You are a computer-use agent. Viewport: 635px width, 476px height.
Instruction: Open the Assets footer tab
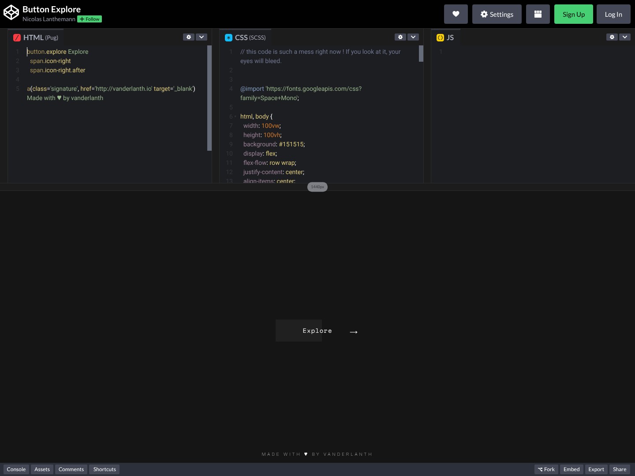[x=42, y=469]
